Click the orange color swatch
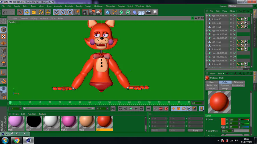Viewport: 257px width, 144px height. [223, 122]
